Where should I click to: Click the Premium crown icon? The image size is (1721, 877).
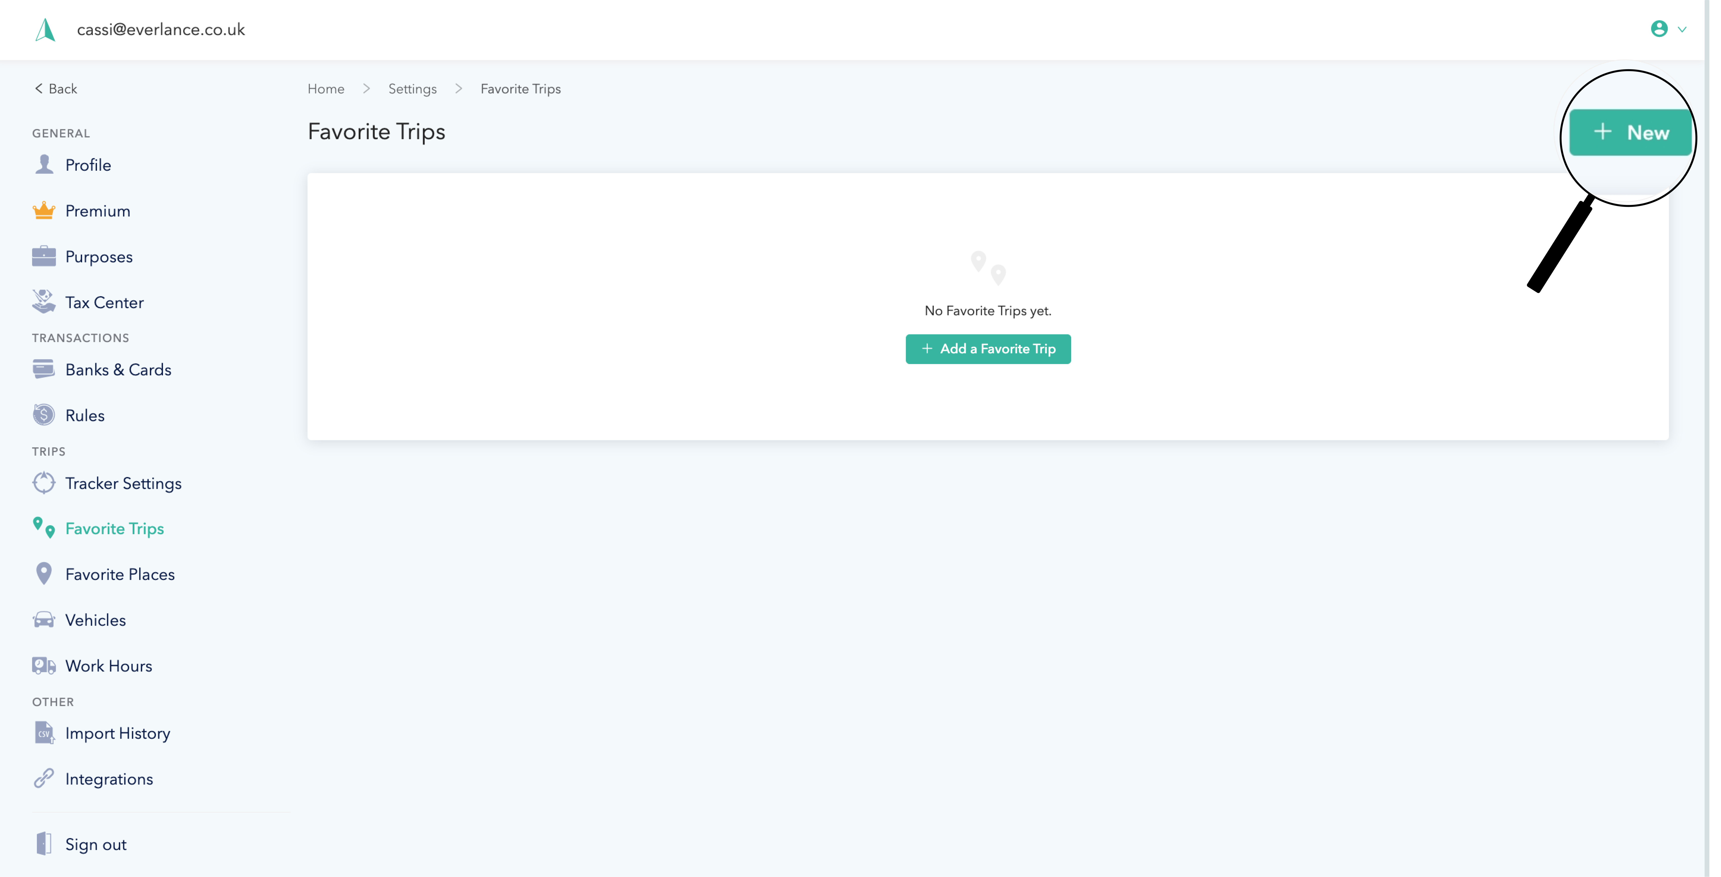pyautogui.click(x=44, y=210)
